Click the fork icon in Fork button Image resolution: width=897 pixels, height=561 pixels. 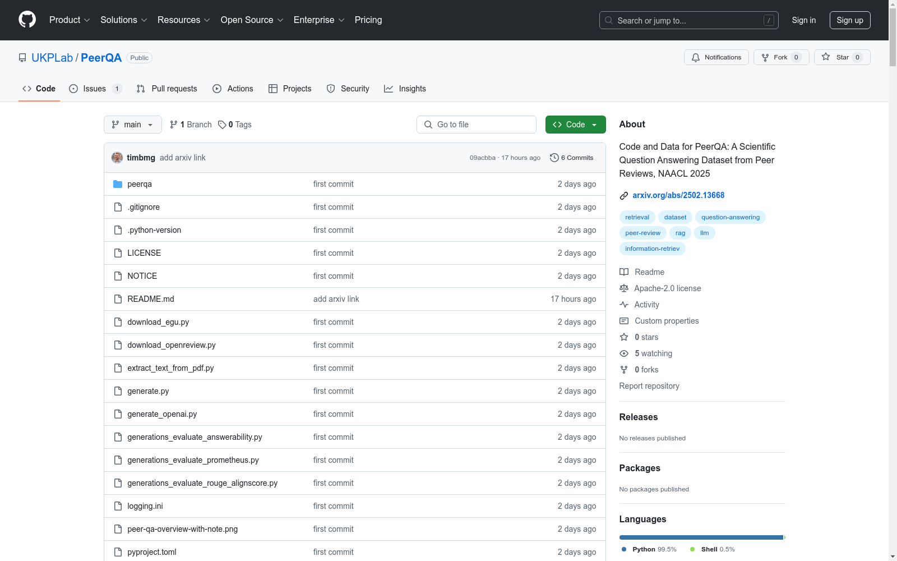point(765,57)
